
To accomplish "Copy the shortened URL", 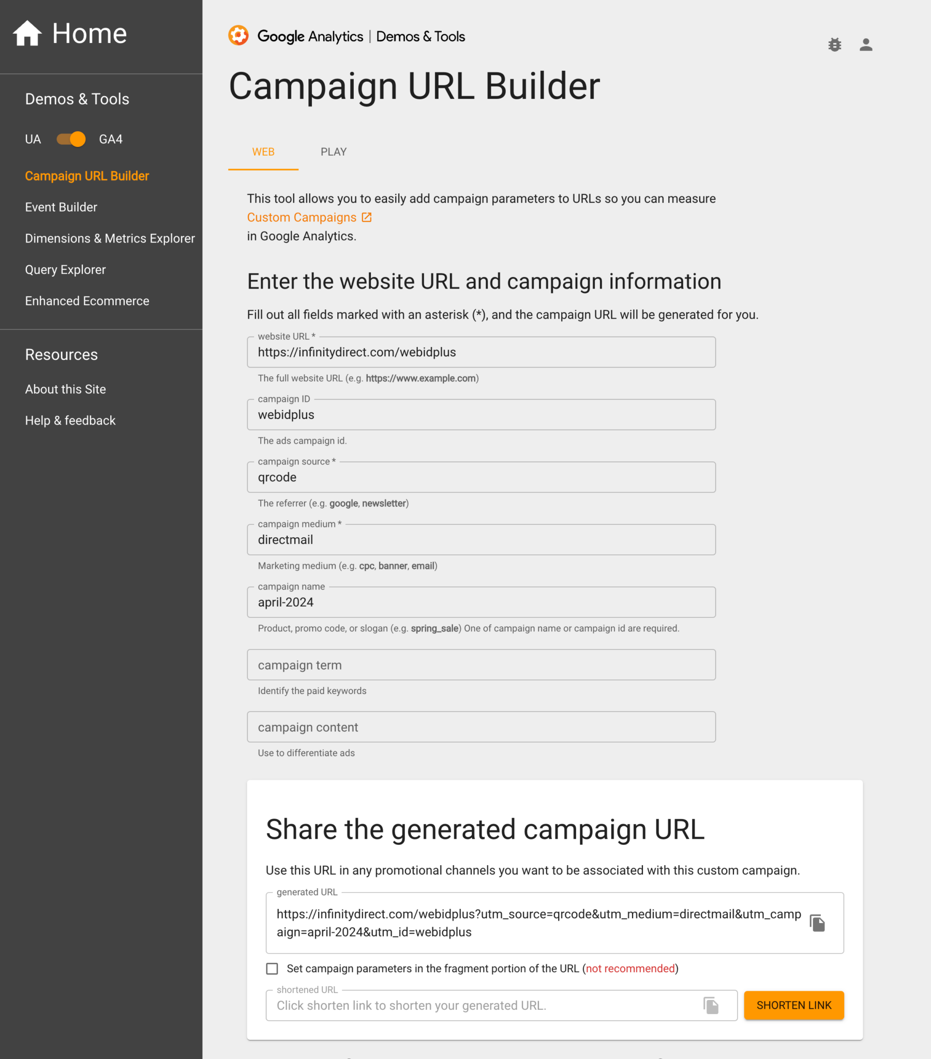I will coord(711,1005).
